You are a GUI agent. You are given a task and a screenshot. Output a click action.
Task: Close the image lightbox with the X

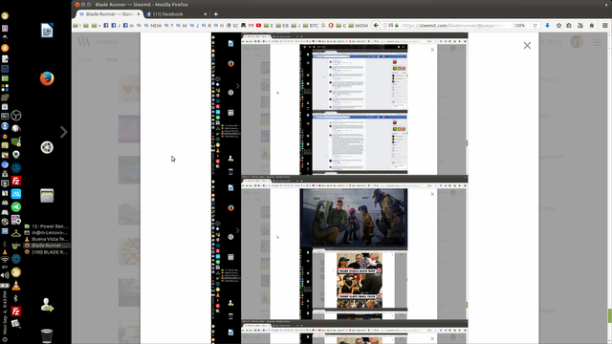527,46
